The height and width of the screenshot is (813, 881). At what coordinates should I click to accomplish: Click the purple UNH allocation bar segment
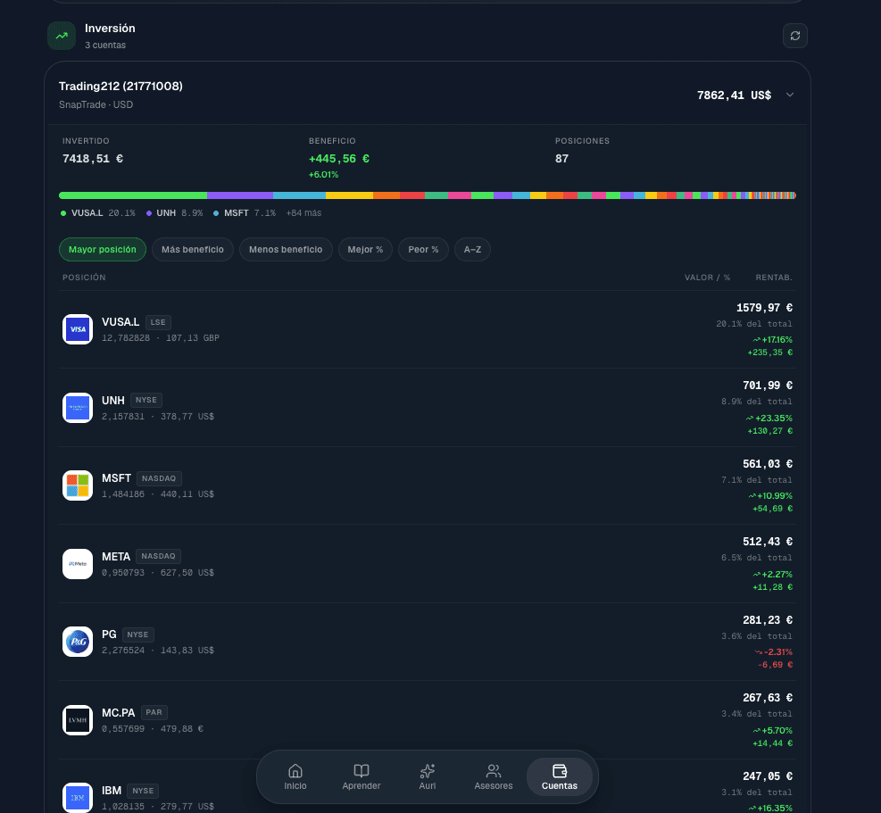tap(240, 195)
